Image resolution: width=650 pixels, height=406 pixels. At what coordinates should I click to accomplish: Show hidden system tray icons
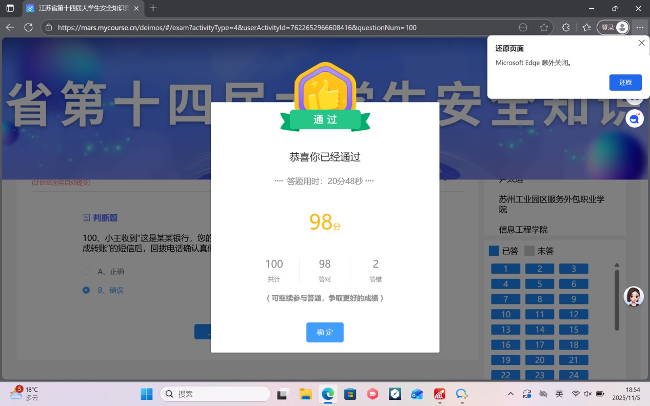[x=510, y=394]
